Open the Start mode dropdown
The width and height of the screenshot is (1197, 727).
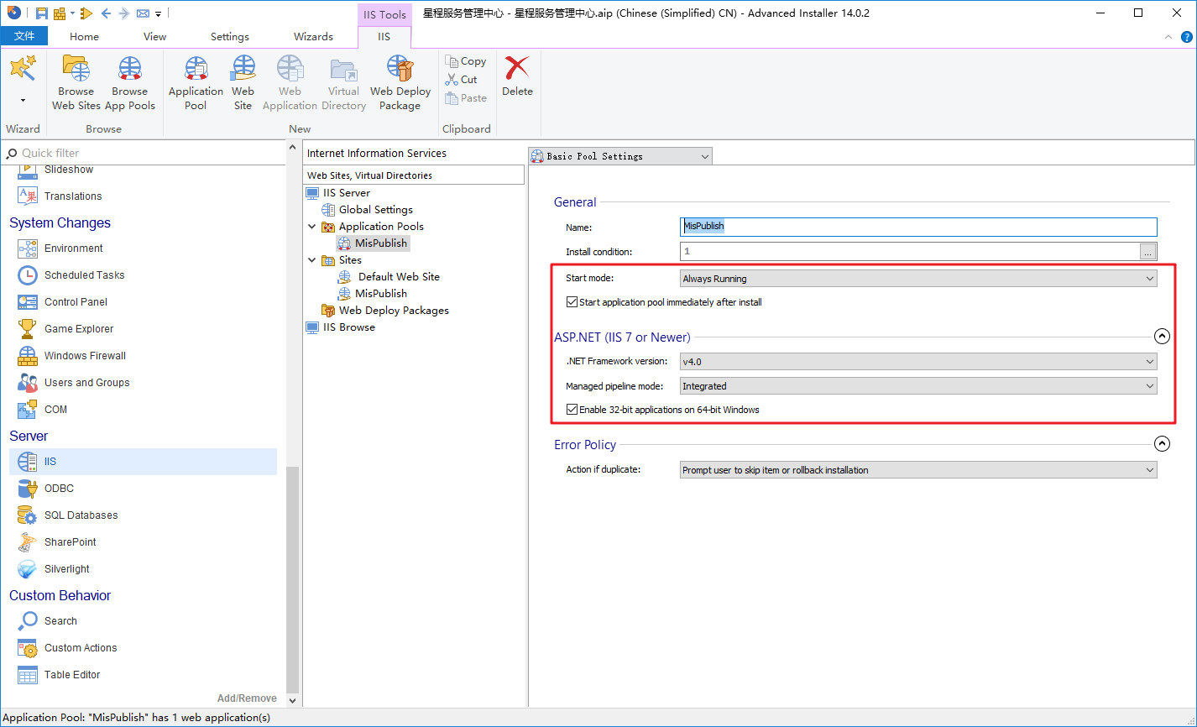point(918,279)
